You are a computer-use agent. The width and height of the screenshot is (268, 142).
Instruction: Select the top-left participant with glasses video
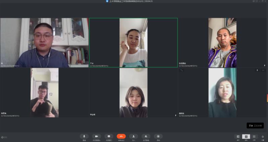click(x=44, y=43)
